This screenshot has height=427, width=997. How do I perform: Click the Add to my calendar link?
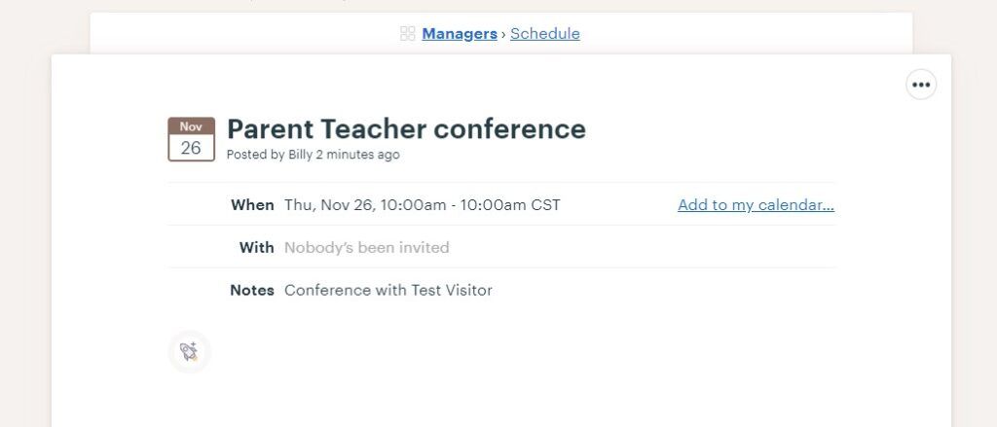756,204
